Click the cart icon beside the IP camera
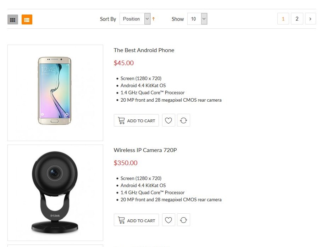 point(121,220)
